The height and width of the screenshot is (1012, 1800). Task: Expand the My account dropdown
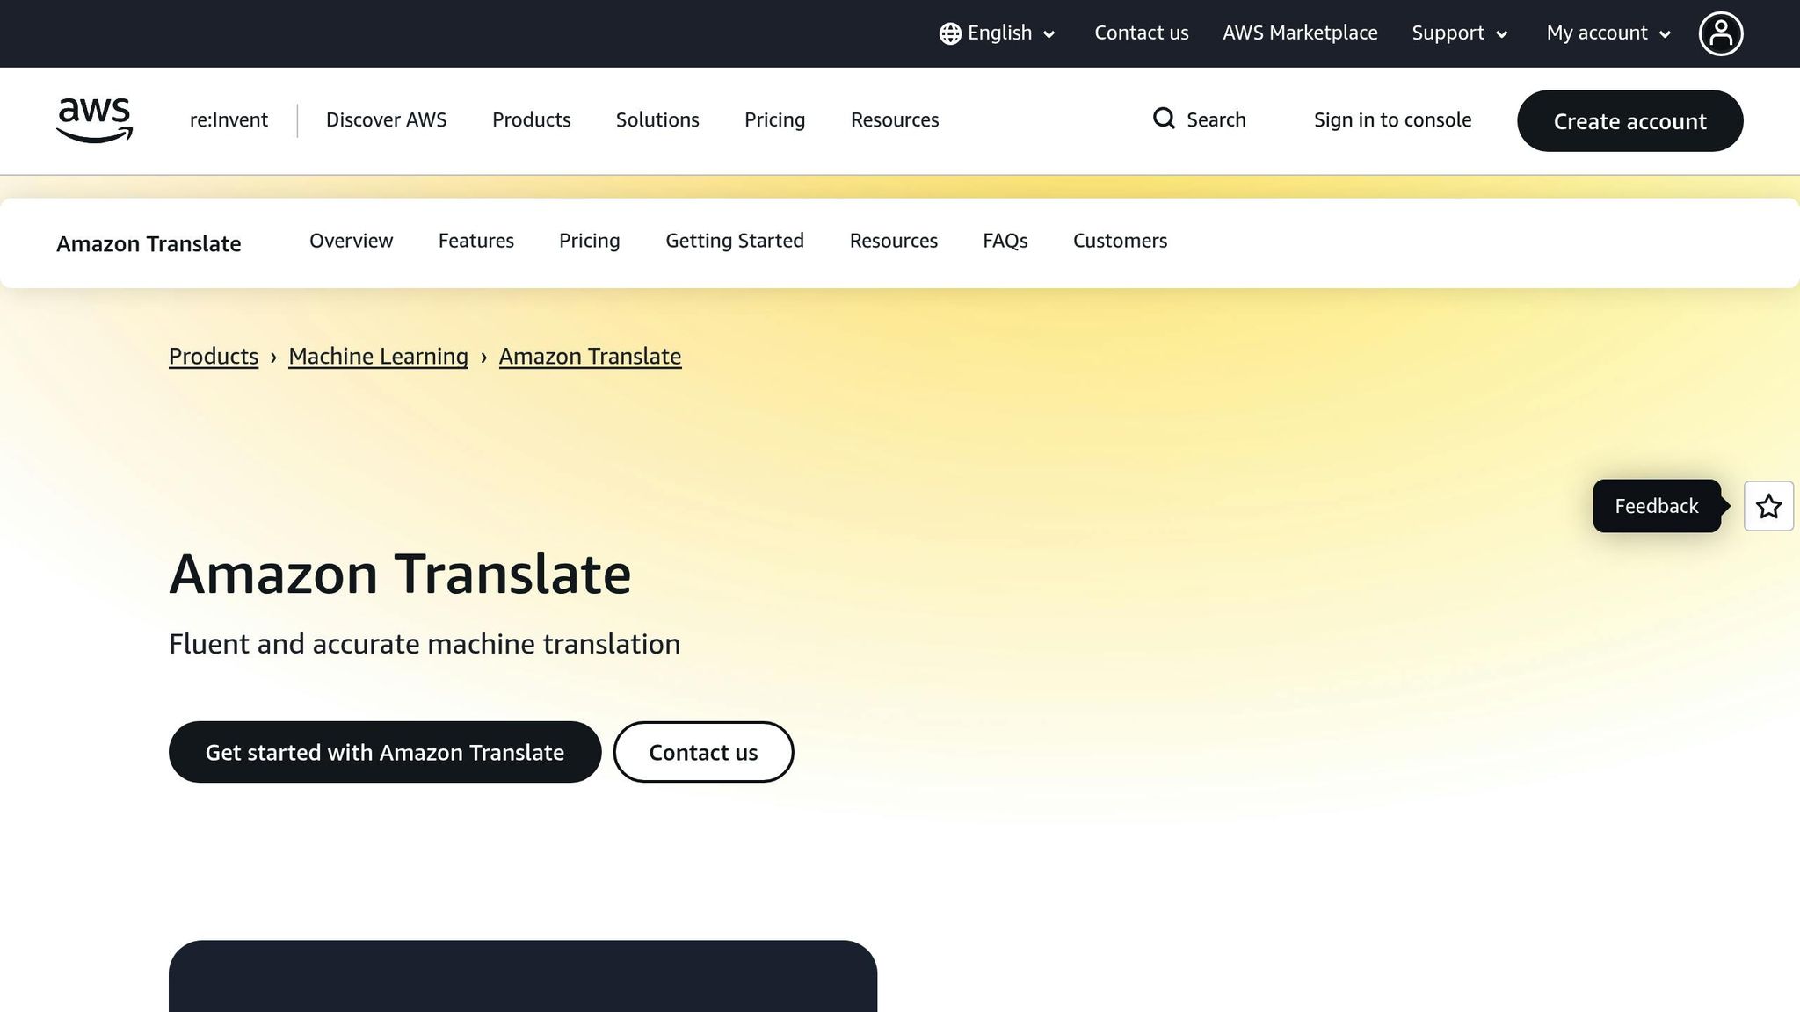1605,33
